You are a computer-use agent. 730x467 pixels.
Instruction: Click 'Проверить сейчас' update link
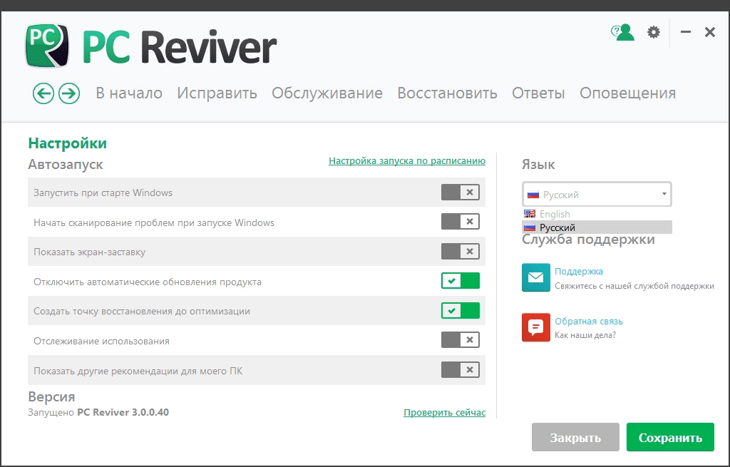[x=445, y=413]
